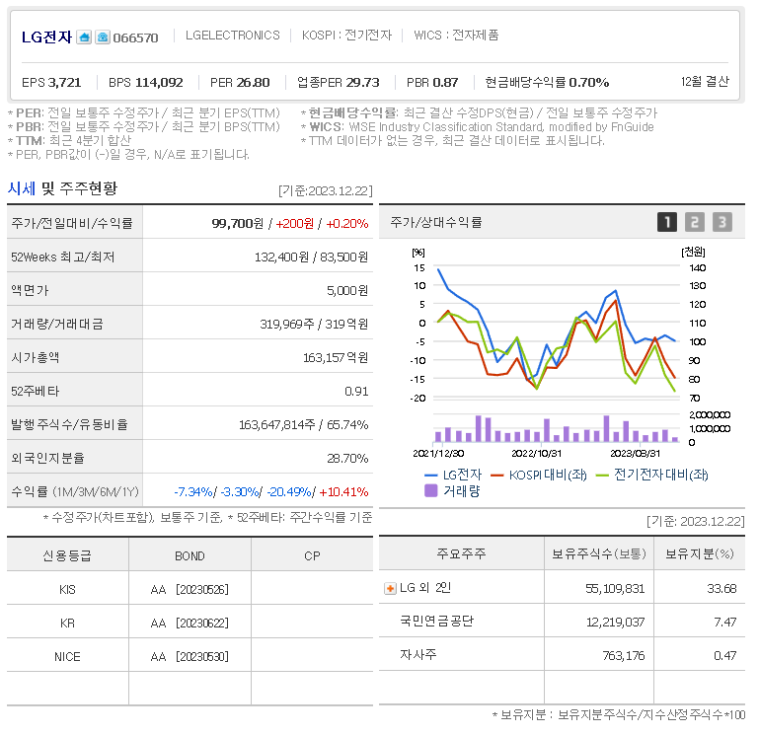
Task: Switch to chart tab 3
Action: (x=722, y=222)
